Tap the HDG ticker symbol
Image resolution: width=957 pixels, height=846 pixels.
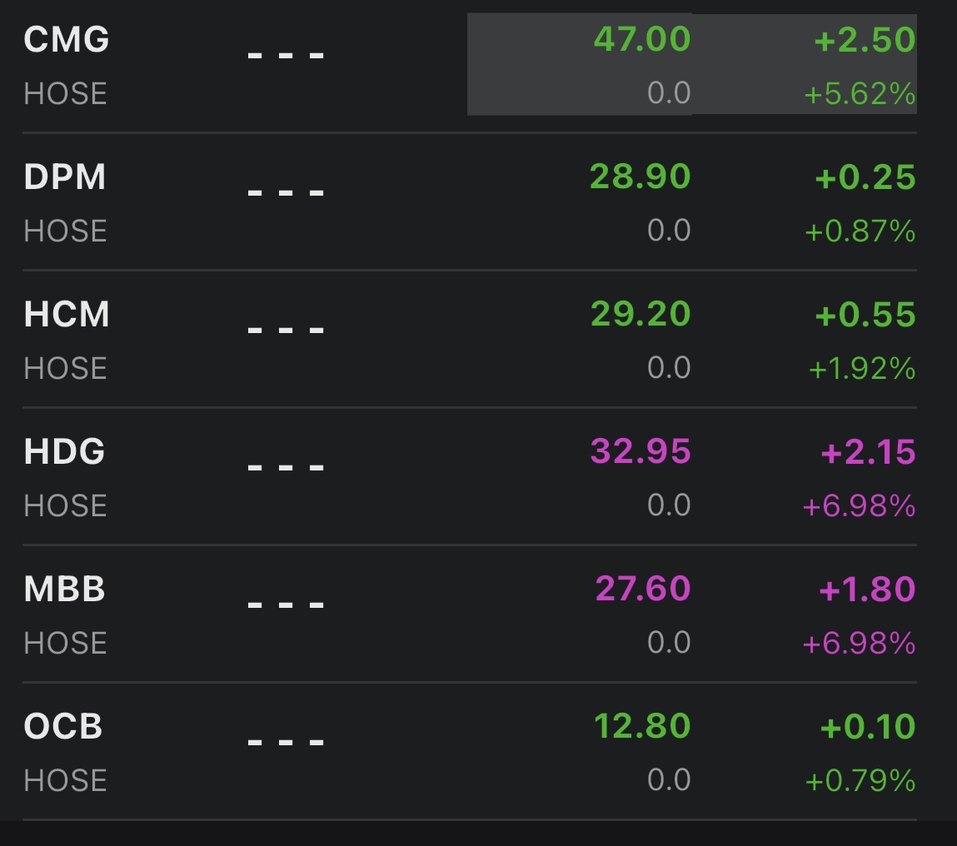tap(64, 452)
